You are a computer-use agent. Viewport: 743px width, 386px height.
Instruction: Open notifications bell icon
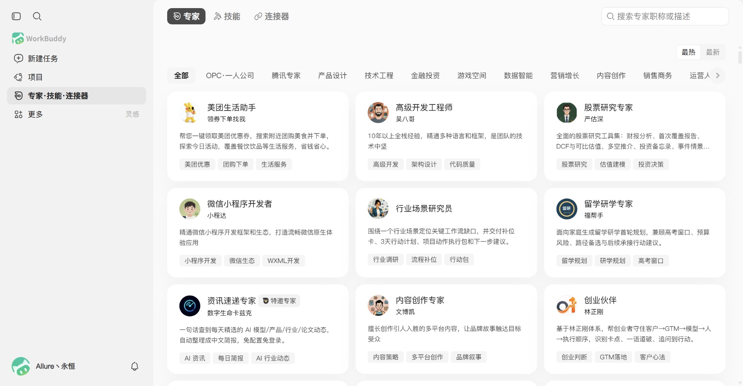[x=135, y=366]
